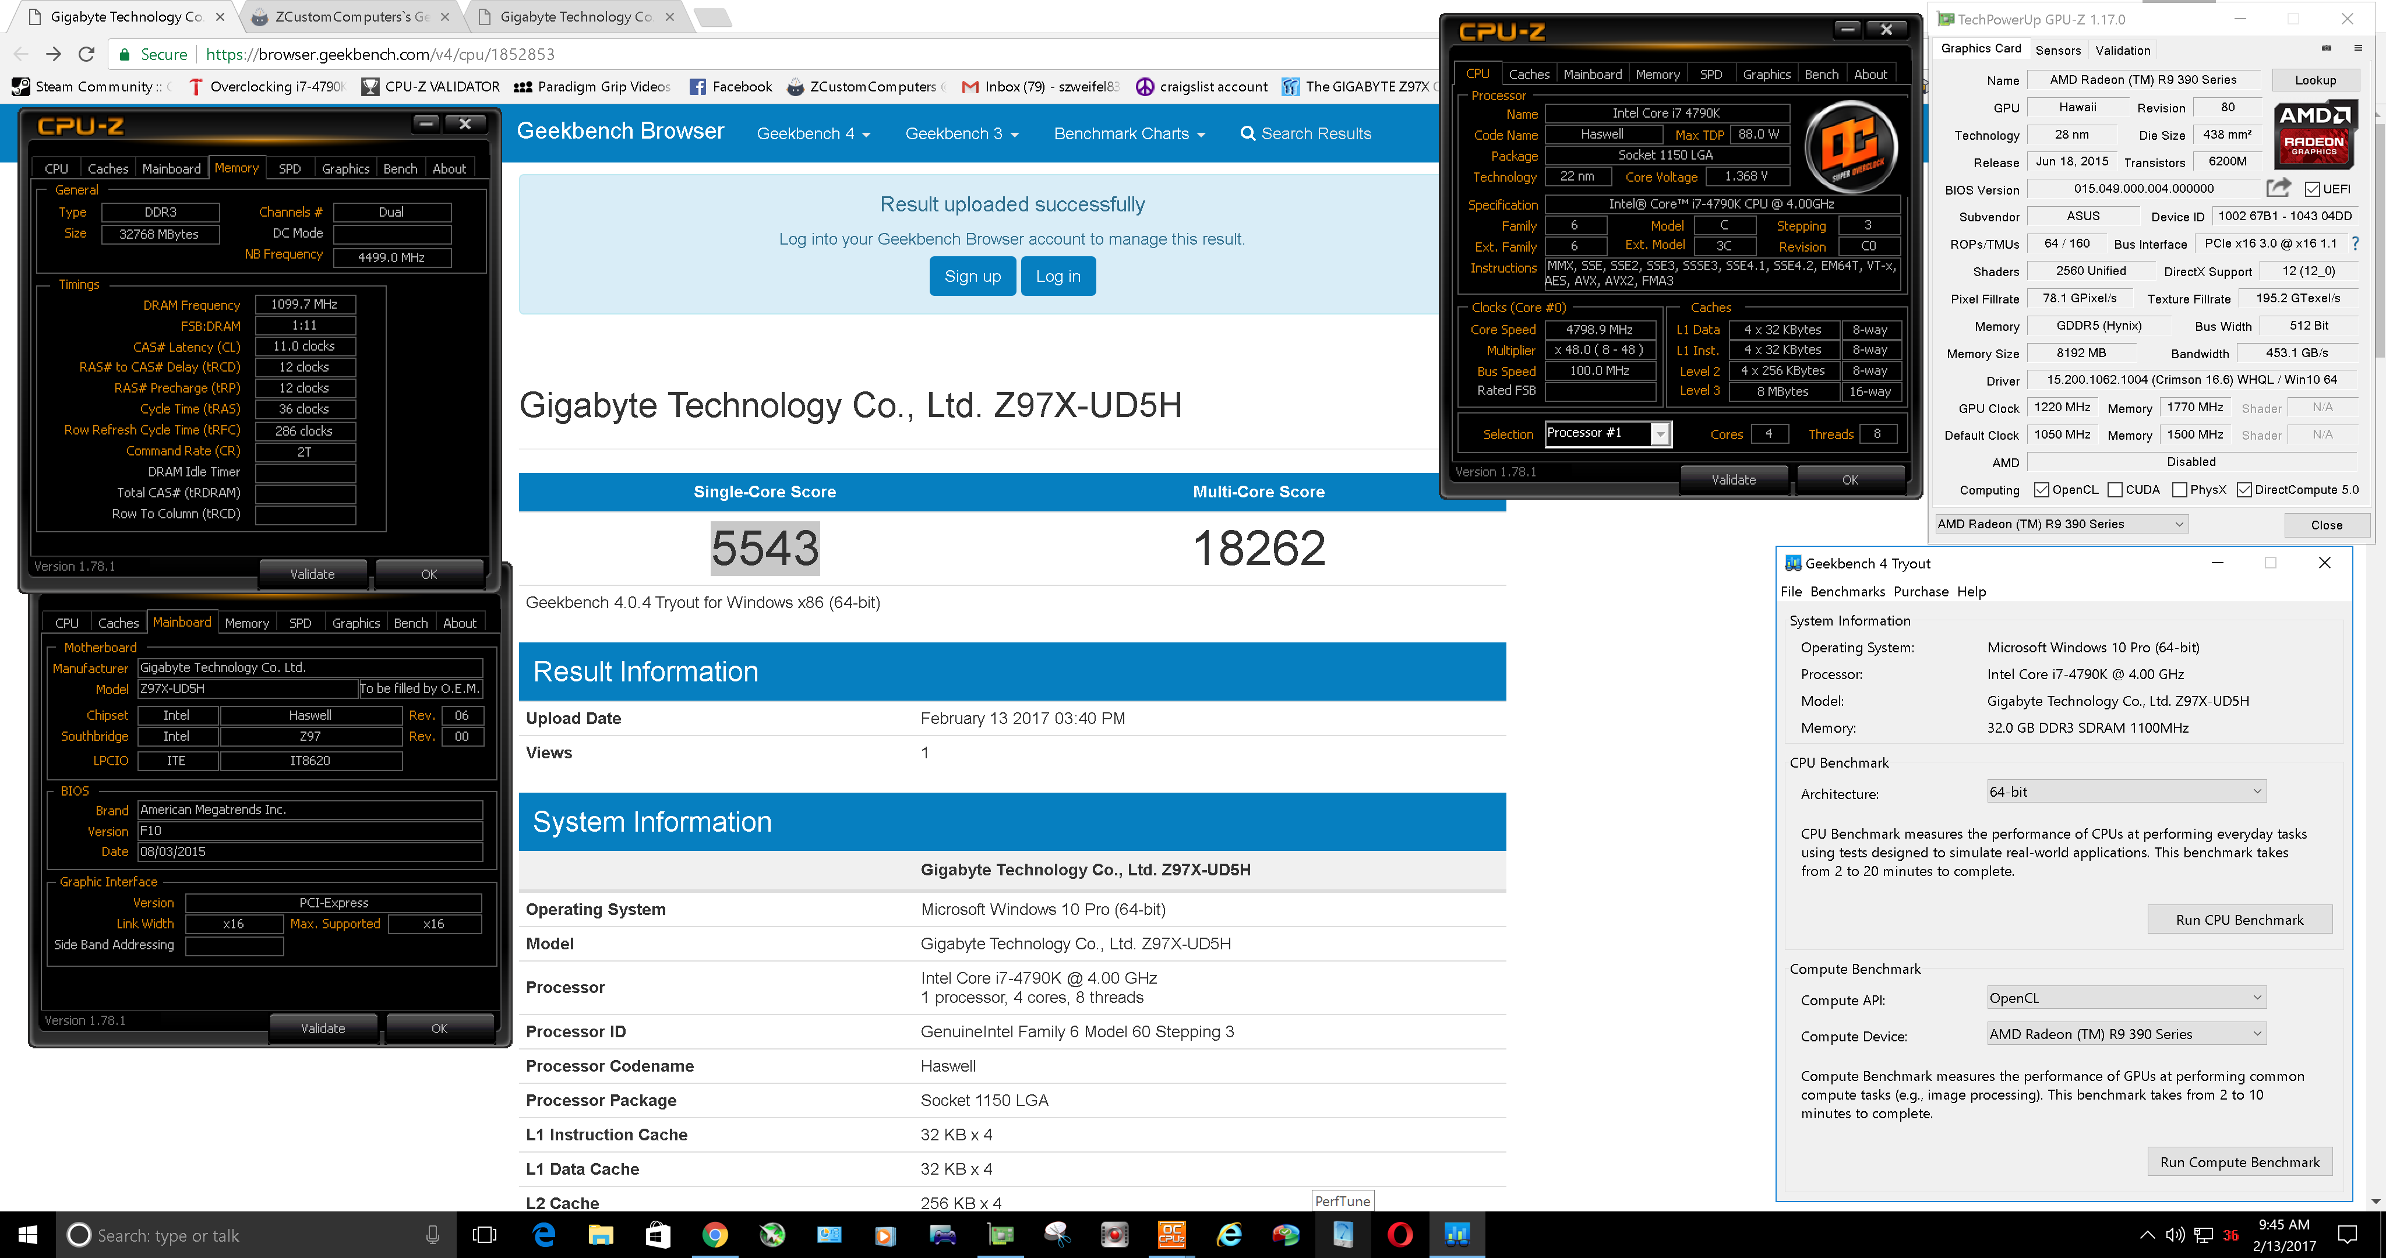
Task: Toggle the OpenCL checkbox
Action: tap(2041, 490)
